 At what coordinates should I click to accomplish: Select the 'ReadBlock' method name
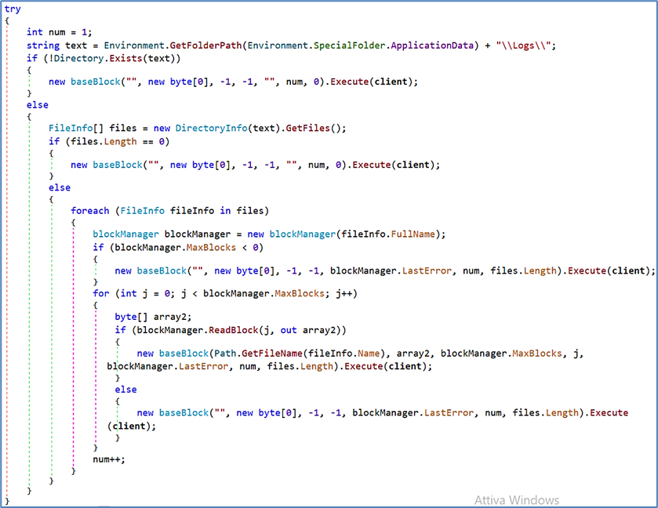234,330
